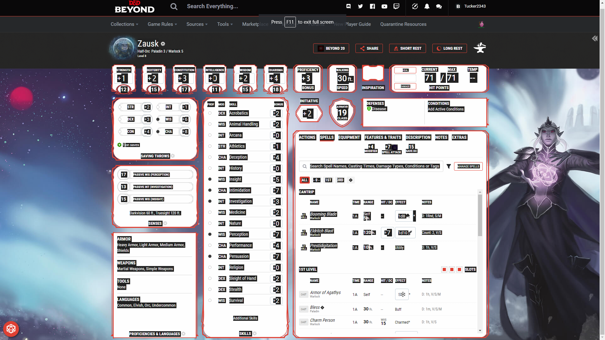Open the dice roller with the red d20 icon
The height and width of the screenshot is (340, 605).
click(11, 329)
